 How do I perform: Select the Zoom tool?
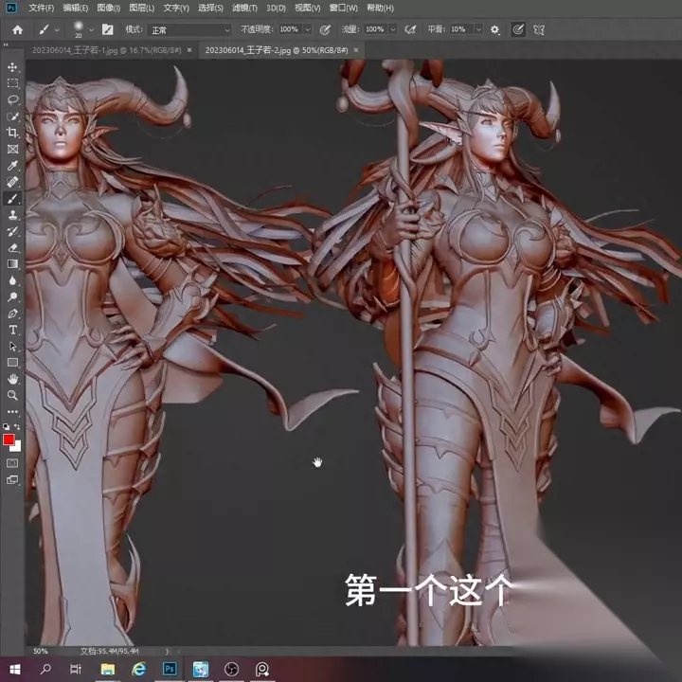[x=12, y=395]
